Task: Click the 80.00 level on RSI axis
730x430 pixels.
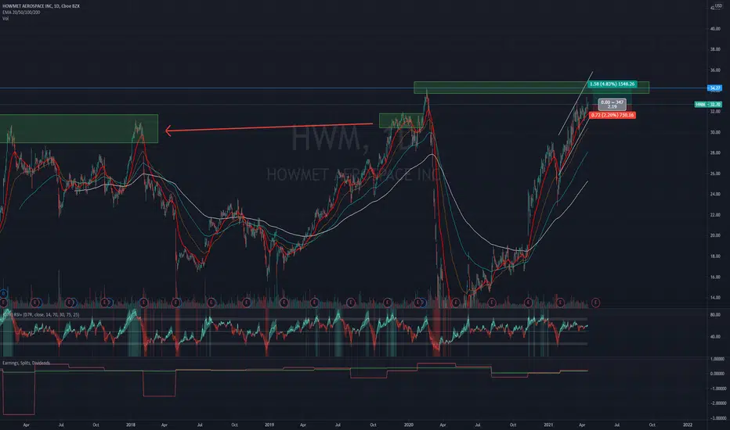Action: click(714, 315)
